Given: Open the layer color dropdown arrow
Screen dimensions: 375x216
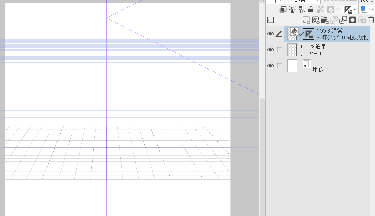Looking at the screenshot, I should [371, 10].
